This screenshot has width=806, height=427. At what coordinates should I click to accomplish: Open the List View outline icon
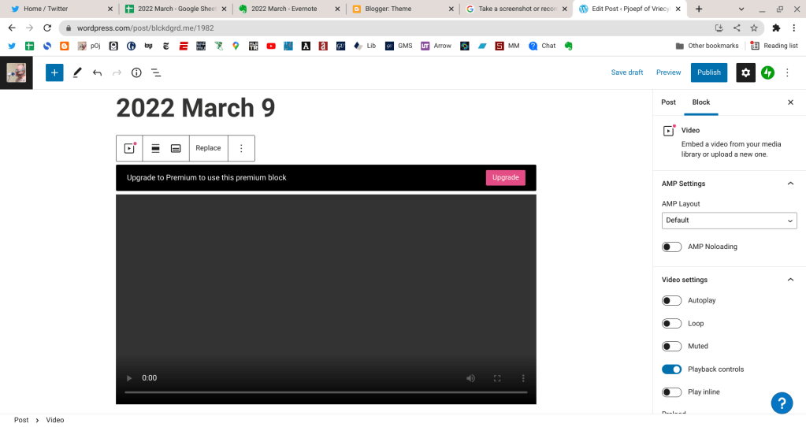click(x=156, y=72)
